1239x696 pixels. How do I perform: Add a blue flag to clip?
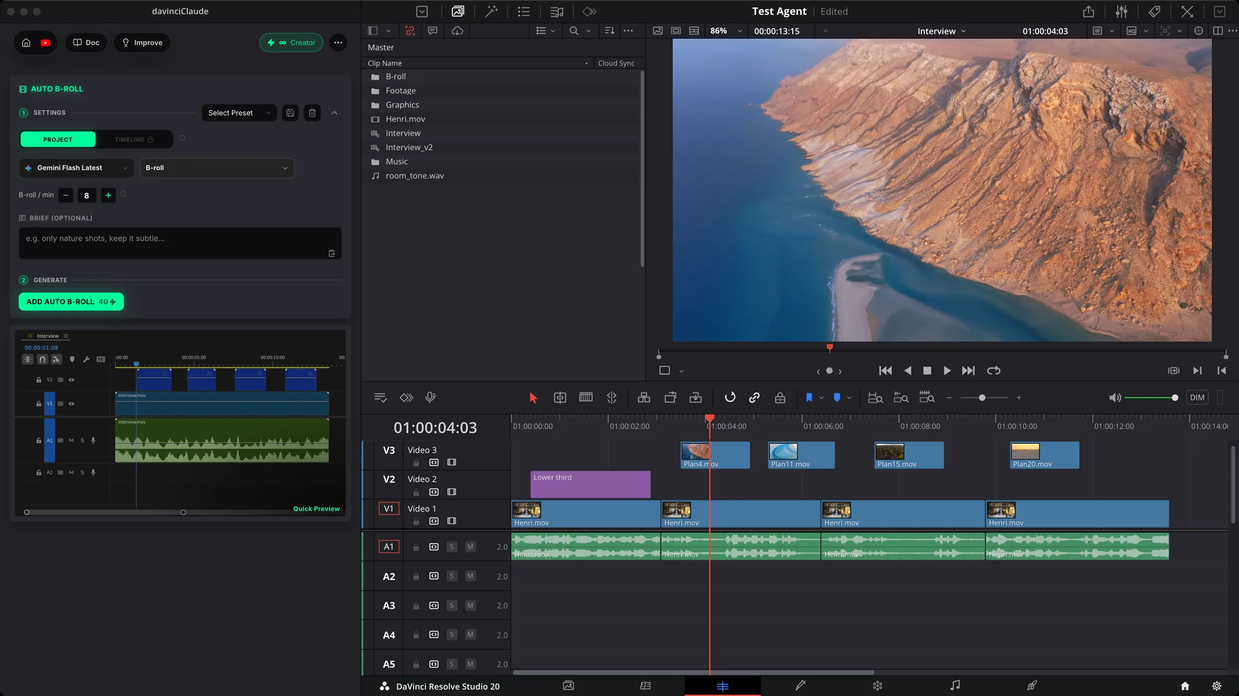coord(809,398)
